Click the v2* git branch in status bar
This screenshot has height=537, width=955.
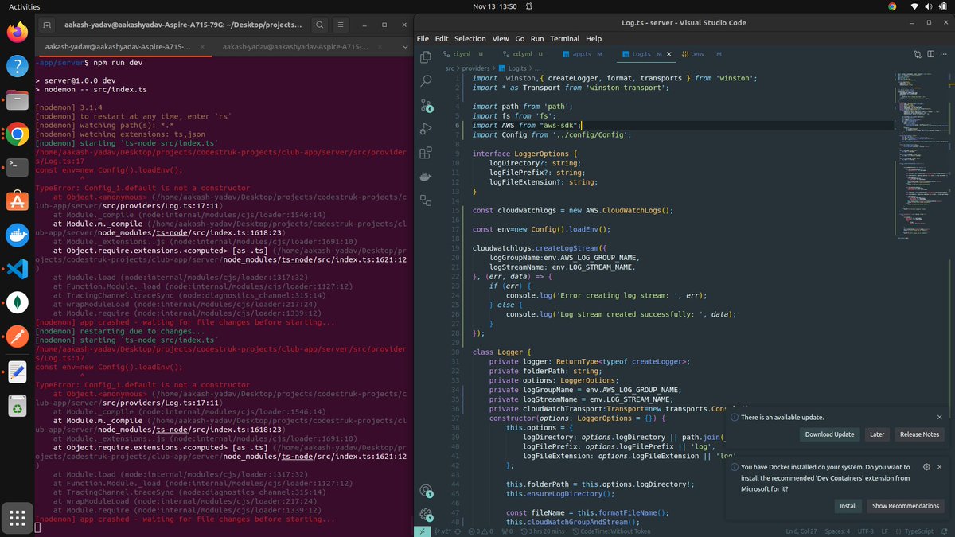pos(441,531)
